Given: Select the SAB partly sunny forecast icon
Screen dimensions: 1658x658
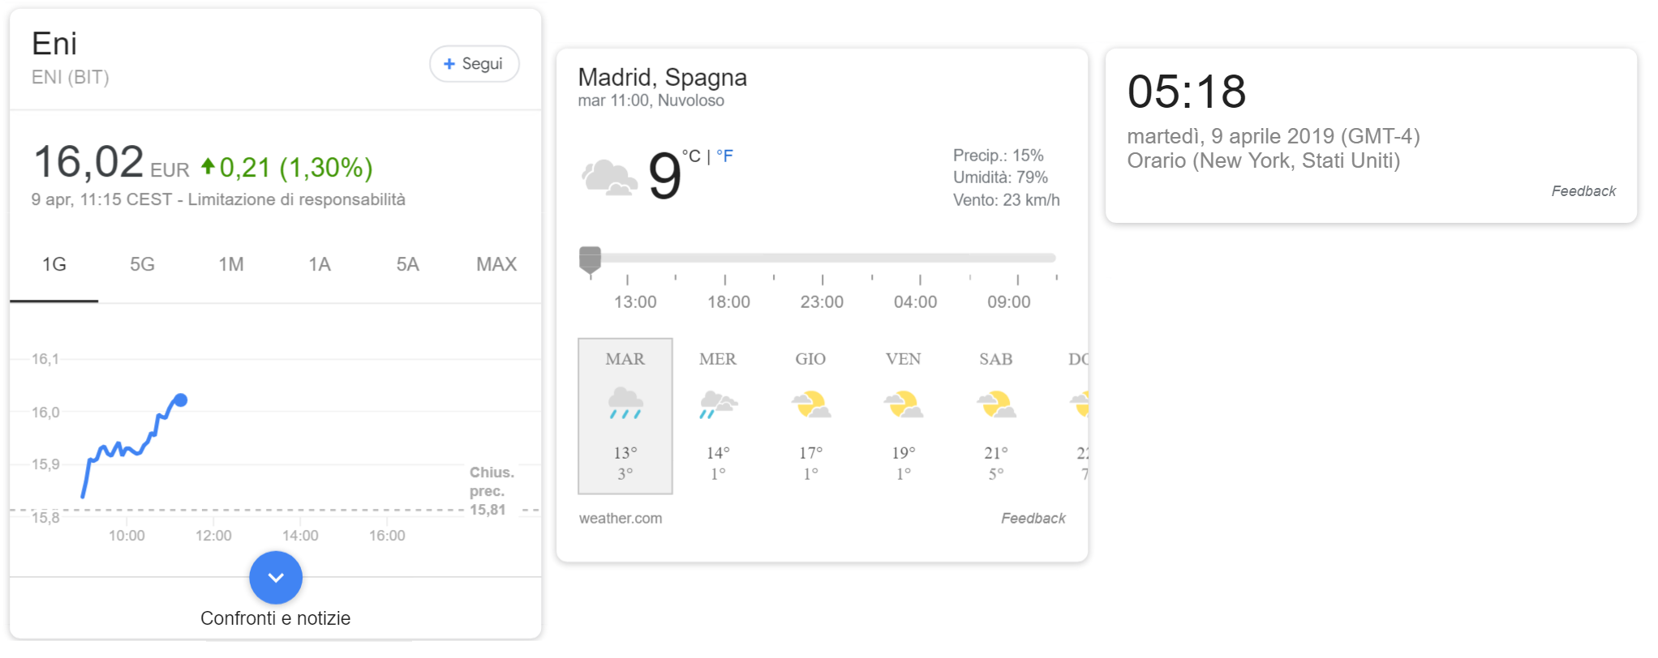Looking at the screenshot, I should click(996, 404).
